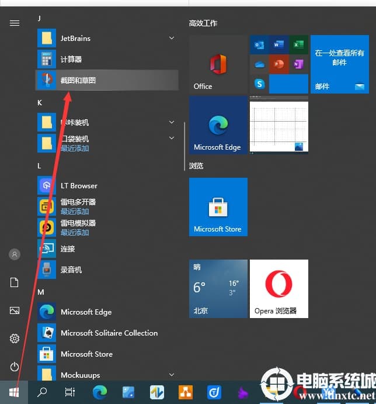
Task: Open OneNote in the Office tile group
Action: [298, 64]
